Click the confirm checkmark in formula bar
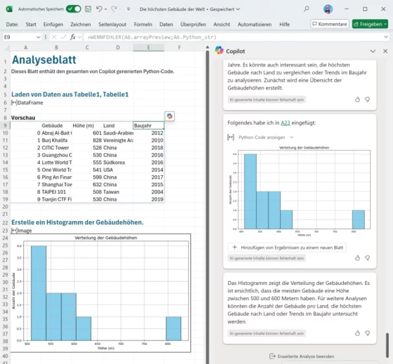393x364 pixels. coord(63,37)
